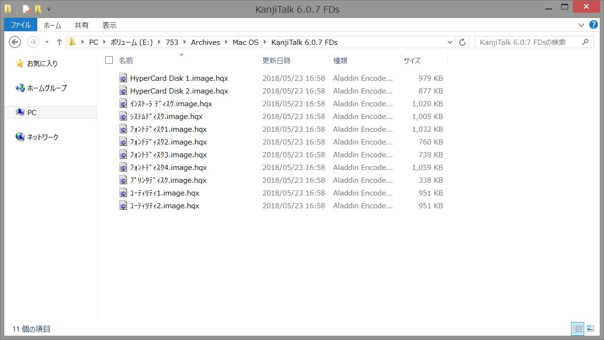Click icon of ユーティリティ1.image.hqx

point(123,193)
